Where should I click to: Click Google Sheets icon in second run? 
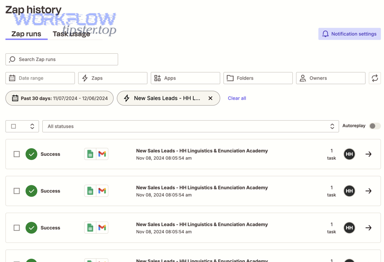pos(90,191)
